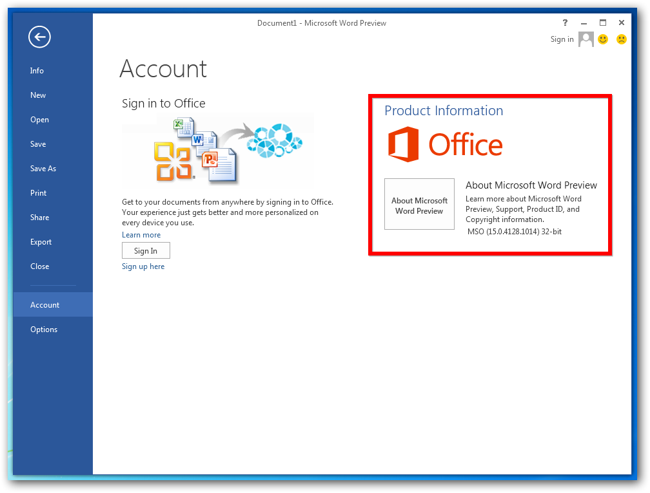Select Save in the sidebar
The image size is (650, 493).
[x=53, y=144]
